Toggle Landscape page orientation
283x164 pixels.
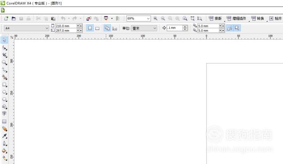point(97,28)
